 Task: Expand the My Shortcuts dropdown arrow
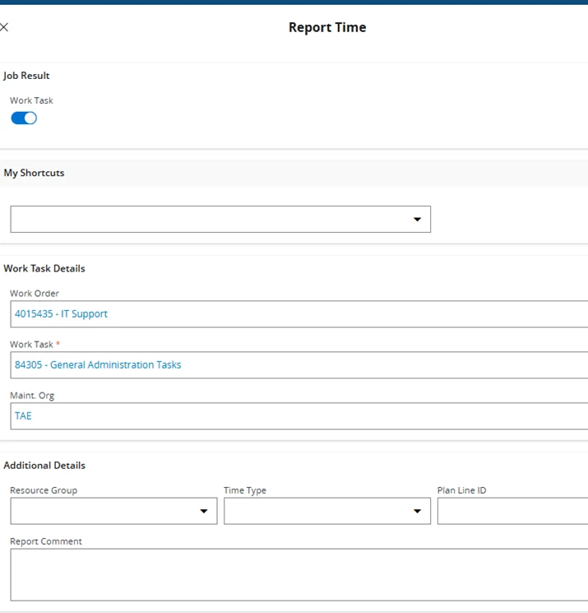click(x=417, y=220)
